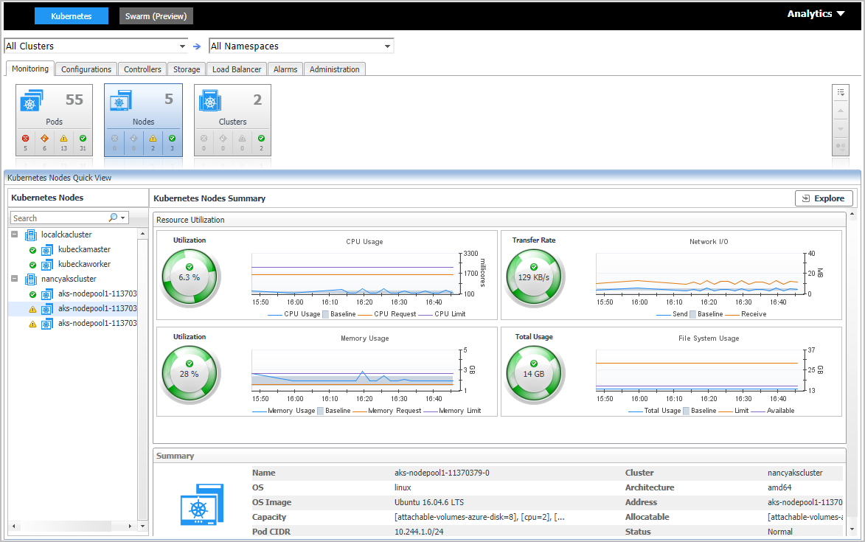Filter Clusters by green normal status icon

point(262,139)
